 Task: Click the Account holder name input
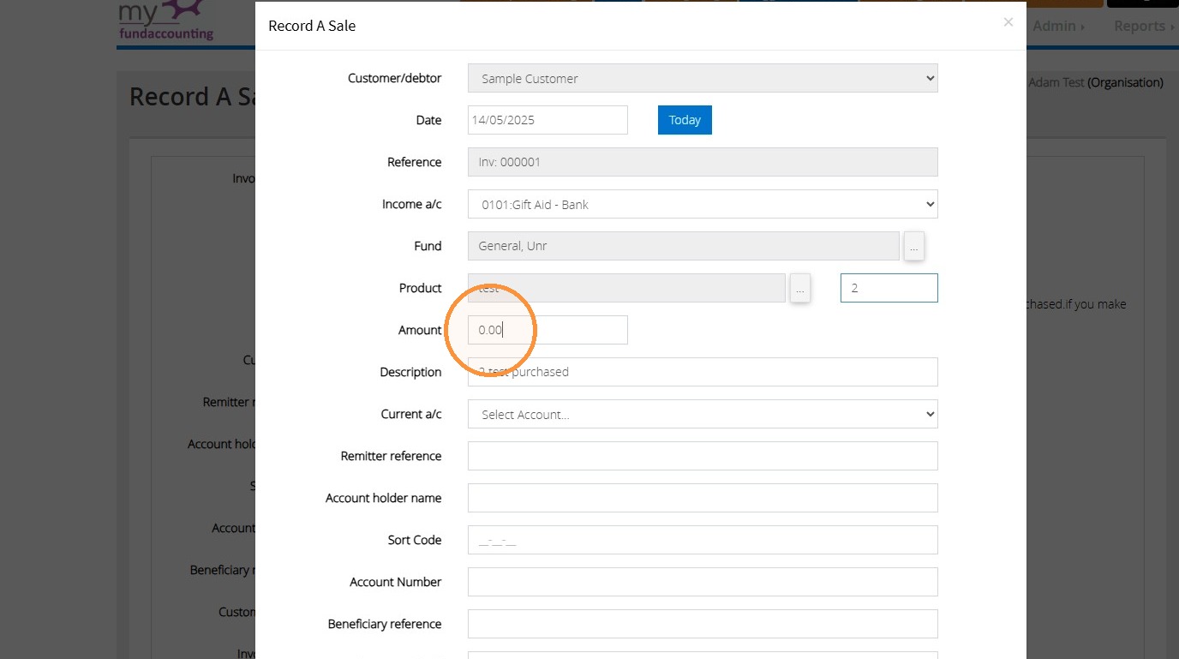pyautogui.click(x=703, y=498)
